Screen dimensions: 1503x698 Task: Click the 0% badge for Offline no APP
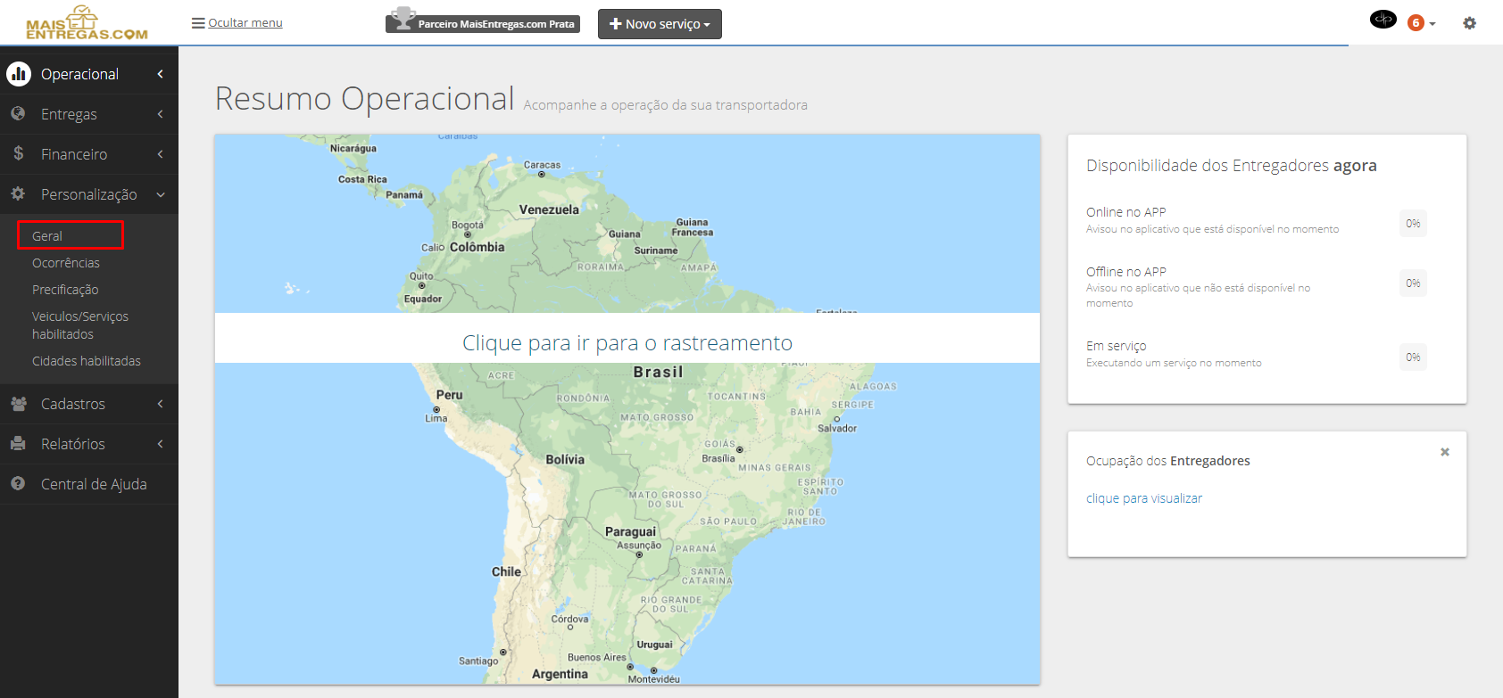coord(1413,283)
